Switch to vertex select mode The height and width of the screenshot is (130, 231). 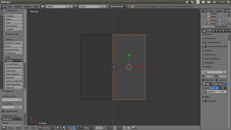click(x=97, y=128)
